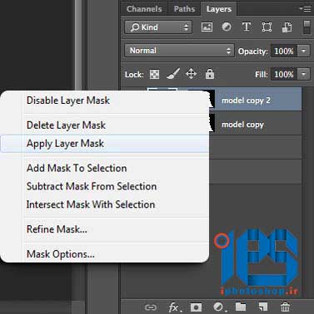The width and height of the screenshot is (314, 314).
Task: Select the Layers tab
Action: pos(219,8)
